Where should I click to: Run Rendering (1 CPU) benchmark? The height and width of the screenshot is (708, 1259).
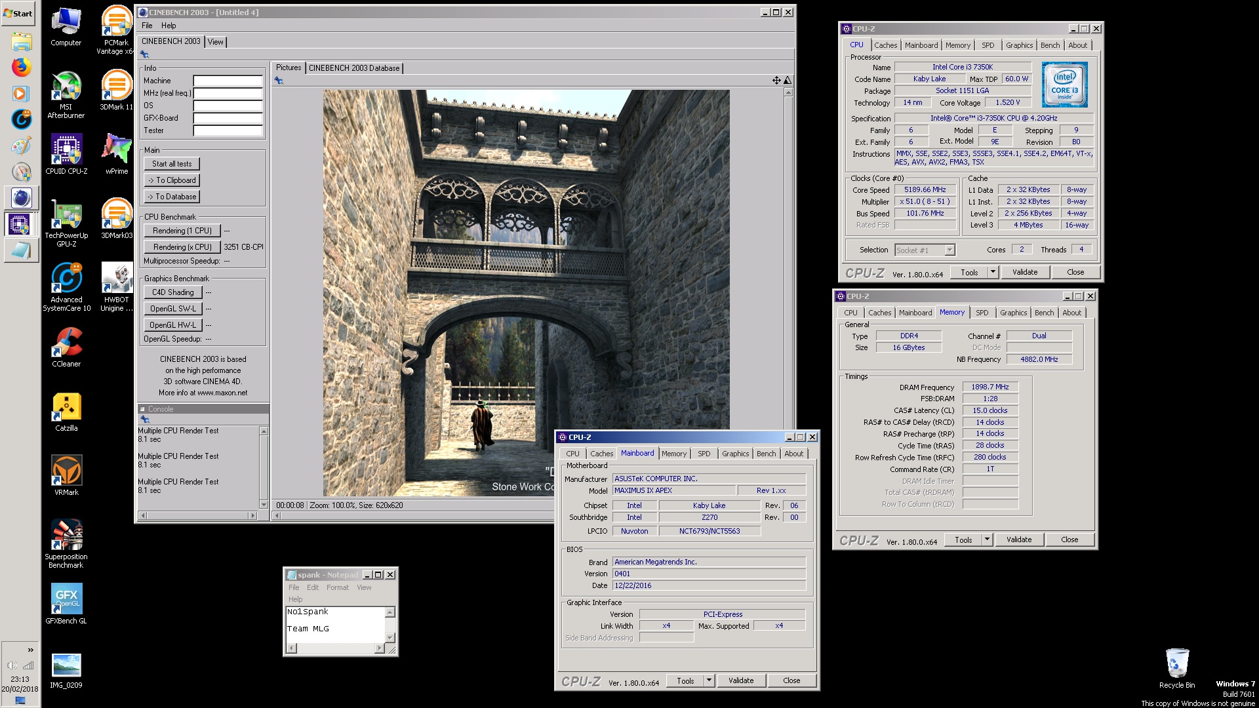click(182, 231)
